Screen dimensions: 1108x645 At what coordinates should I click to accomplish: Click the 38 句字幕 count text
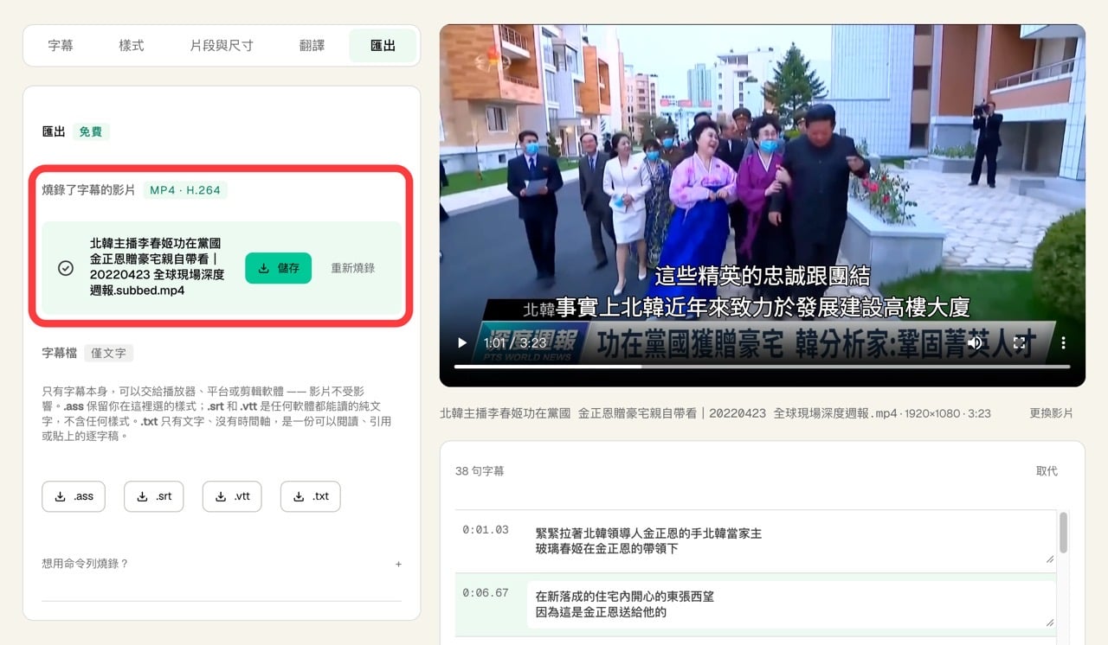(480, 471)
